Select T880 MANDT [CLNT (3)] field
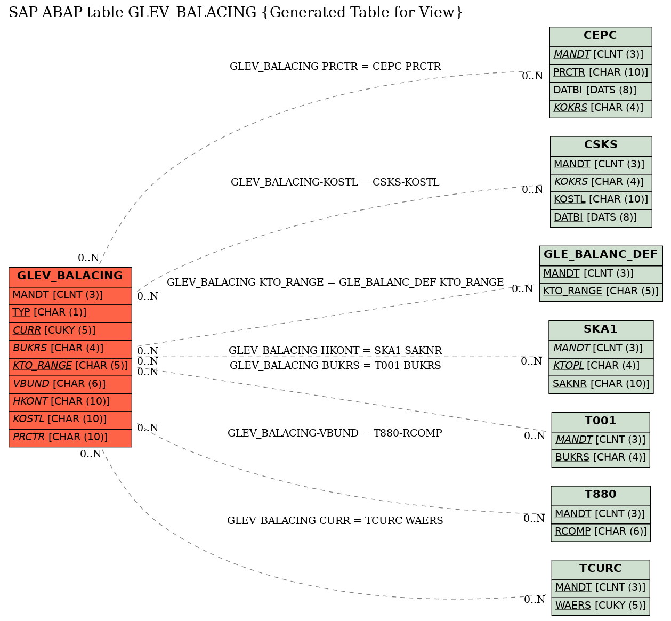This screenshot has width=671, height=621. pyautogui.click(x=601, y=514)
